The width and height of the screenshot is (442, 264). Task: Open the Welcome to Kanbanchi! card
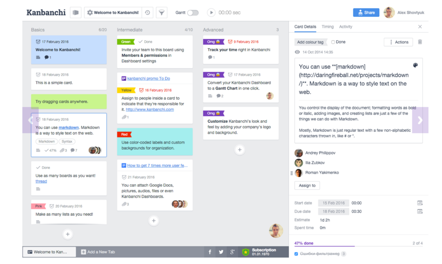(69, 50)
